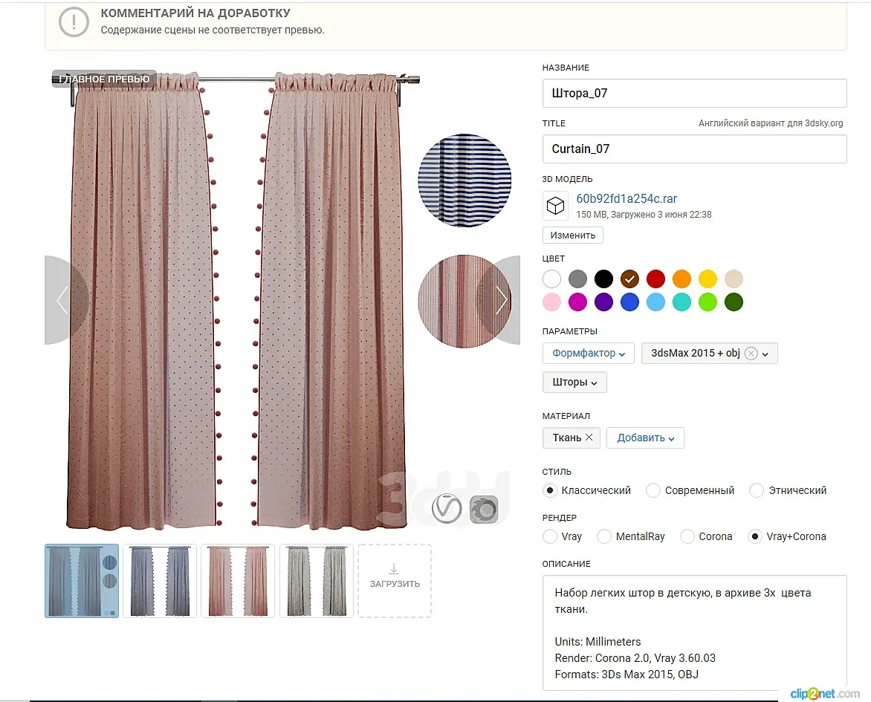The height and width of the screenshot is (702, 871).
Task: Click the upload arrow in ЗАГРУЗИТЬ box
Action: [394, 569]
